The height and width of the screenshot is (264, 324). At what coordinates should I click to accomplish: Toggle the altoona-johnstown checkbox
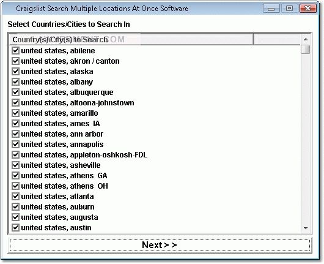click(15, 102)
